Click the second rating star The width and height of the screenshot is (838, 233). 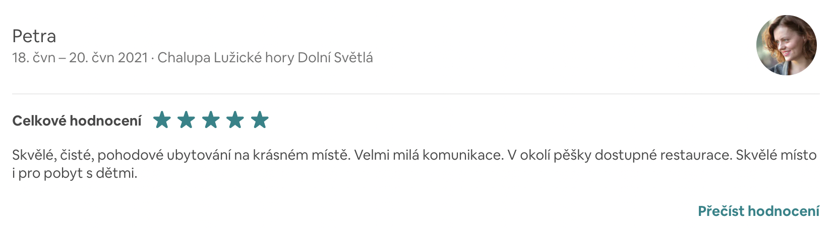[186, 120]
